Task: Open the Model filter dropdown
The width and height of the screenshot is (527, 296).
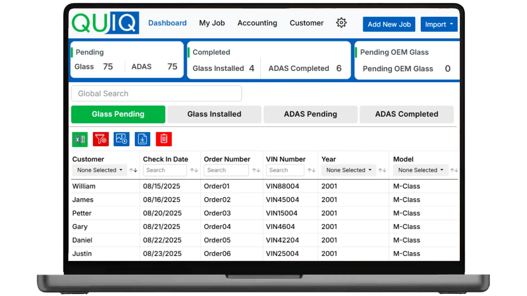Action: 421,170
